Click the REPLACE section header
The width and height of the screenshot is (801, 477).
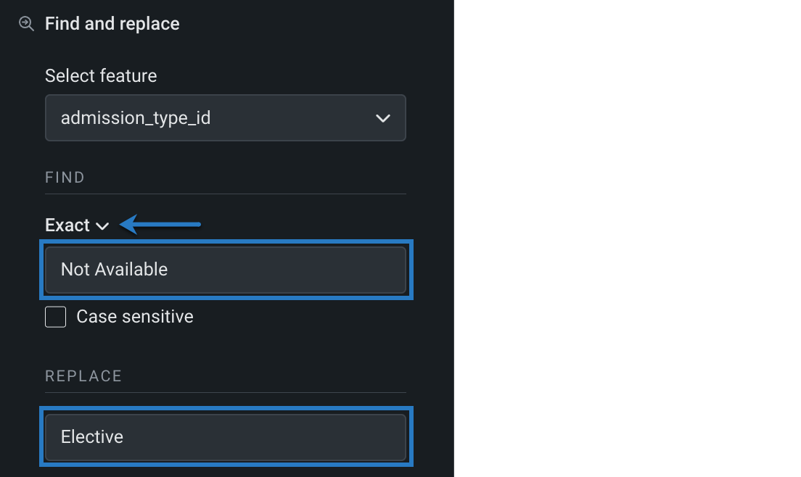pyautogui.click(x=83, y=376)
